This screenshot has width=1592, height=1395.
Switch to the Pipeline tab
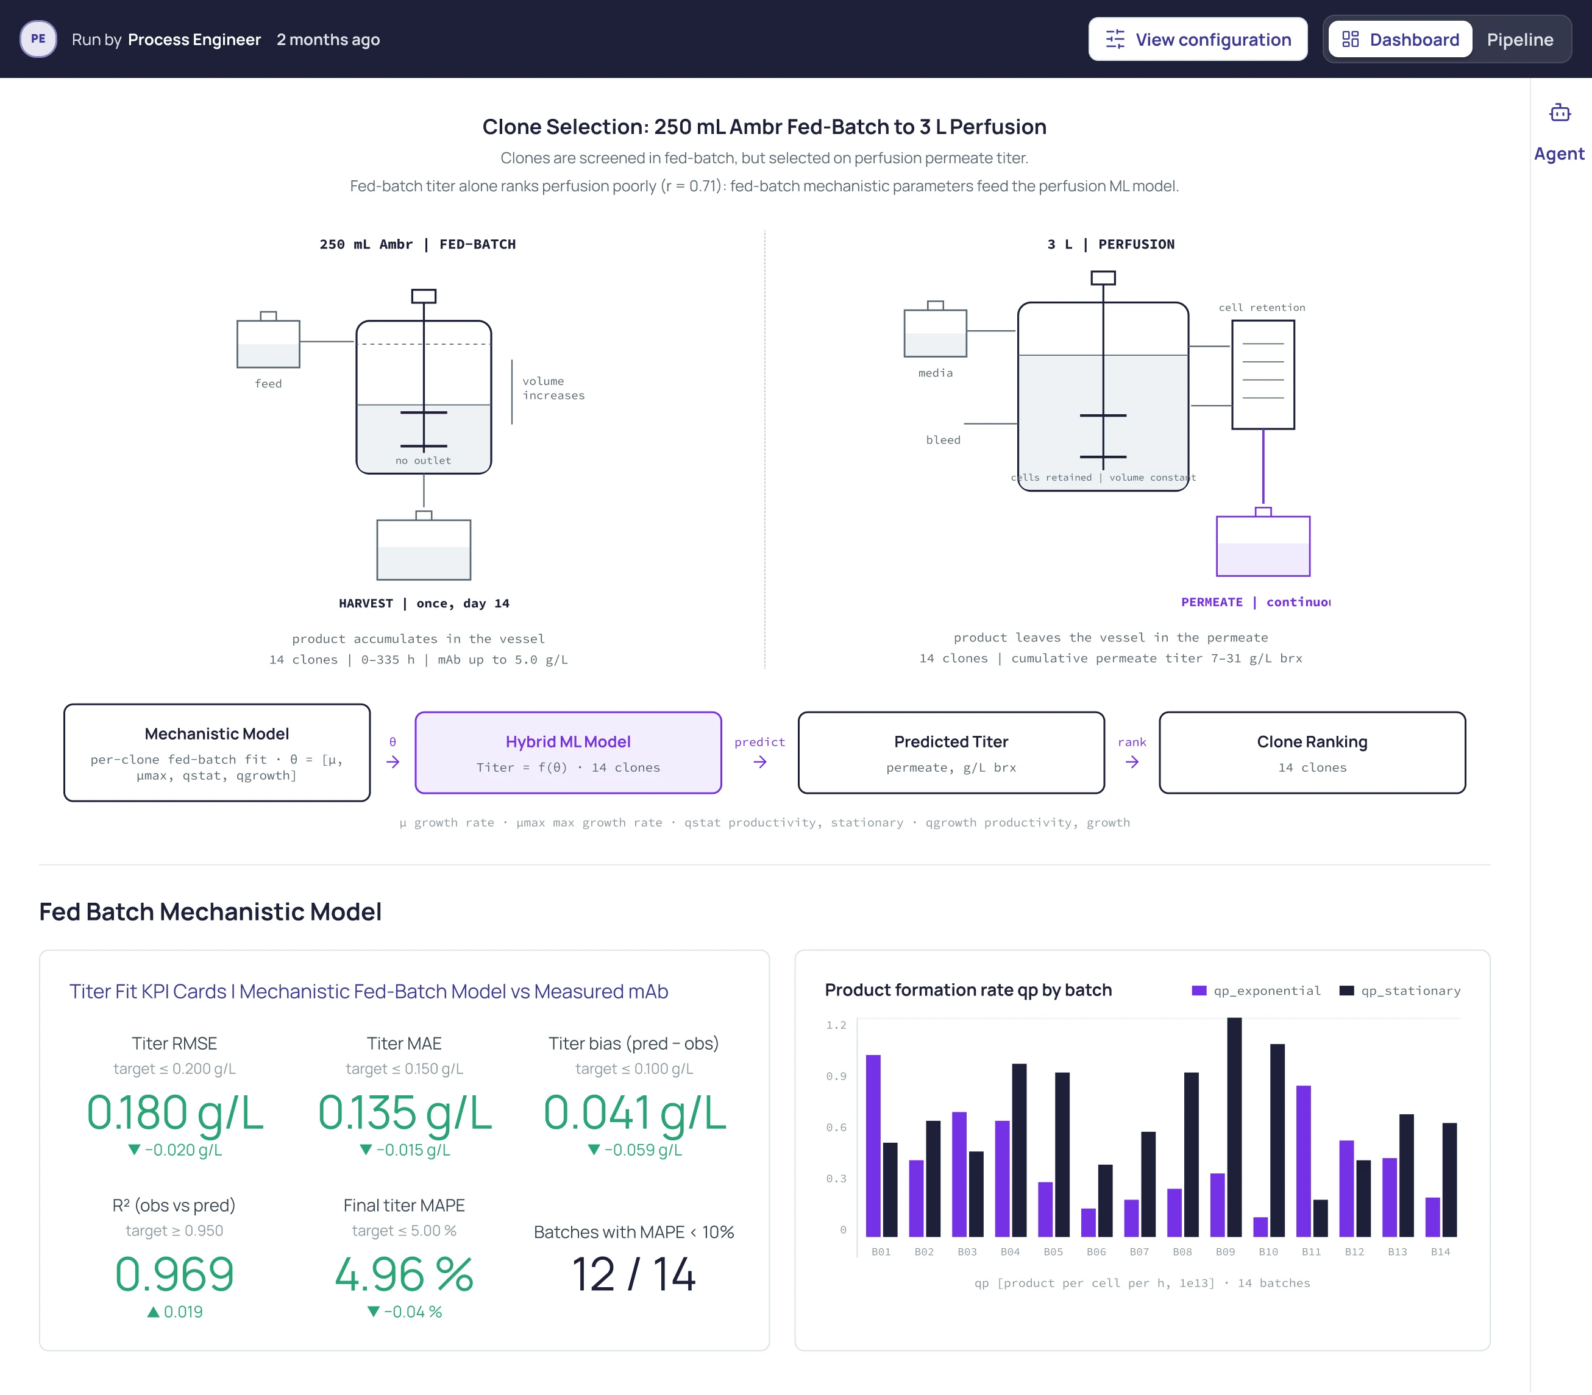tap(1519, 40)
